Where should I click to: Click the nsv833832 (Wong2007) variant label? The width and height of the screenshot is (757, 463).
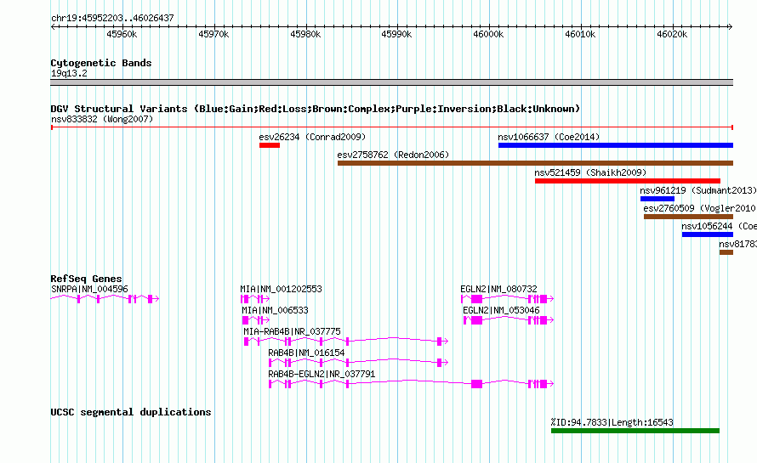click(x=102, y=119)
